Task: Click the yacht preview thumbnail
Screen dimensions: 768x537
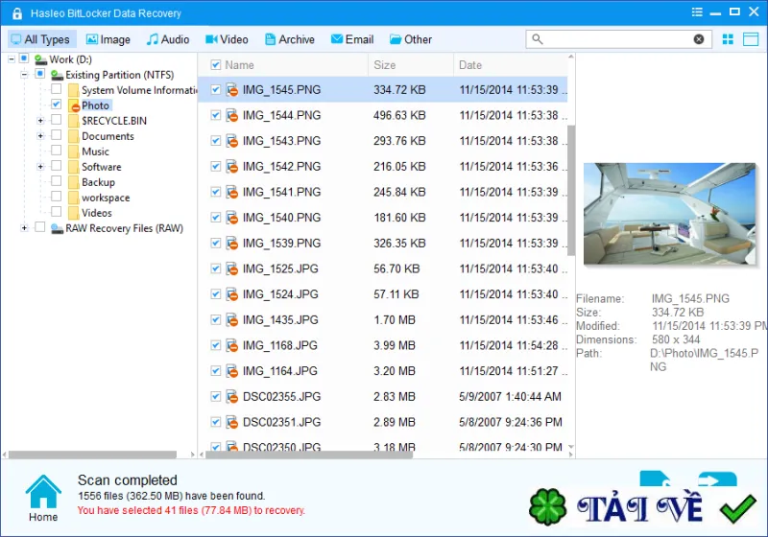Action: point(669,214)
